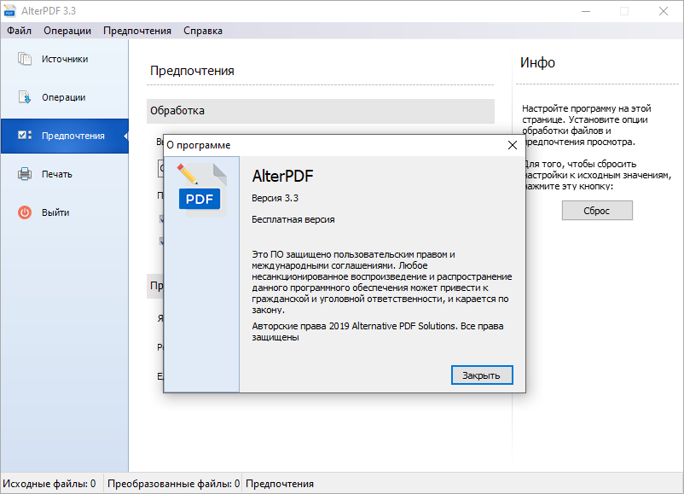Click the Инфо panel heading
The image size is (684, 494).
point(537,63)
